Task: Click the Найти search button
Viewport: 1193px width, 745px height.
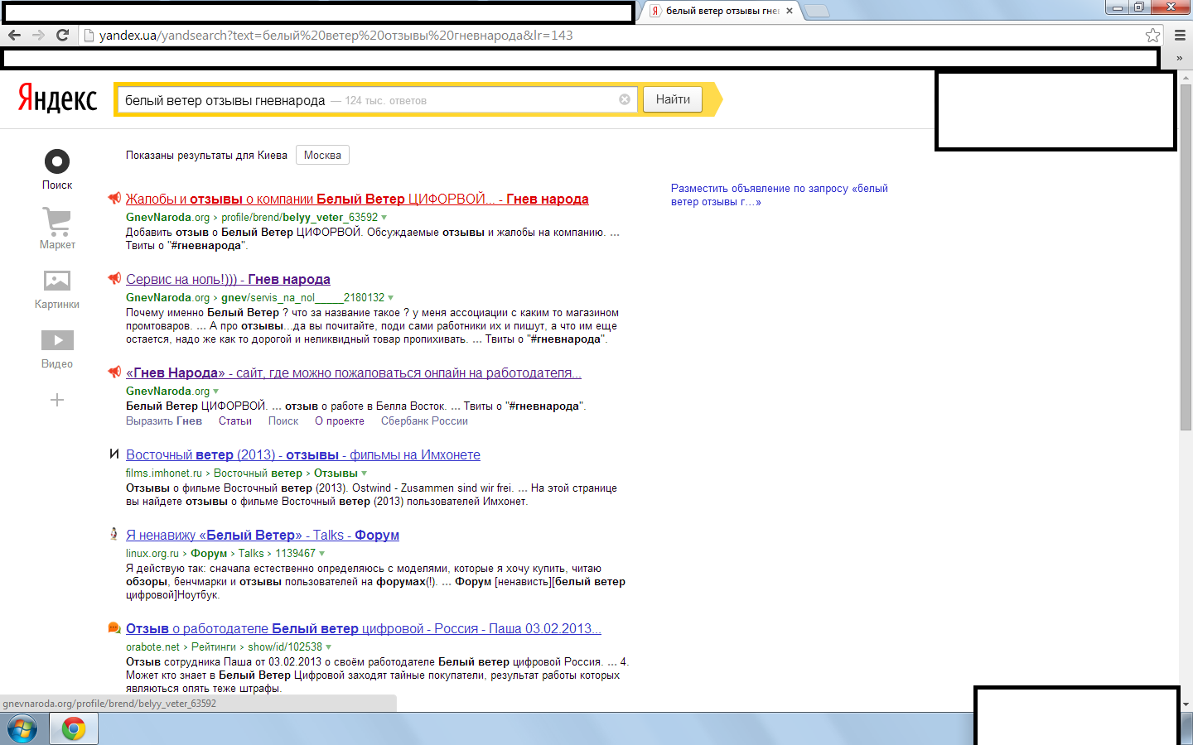Action: tap(673, 99)
